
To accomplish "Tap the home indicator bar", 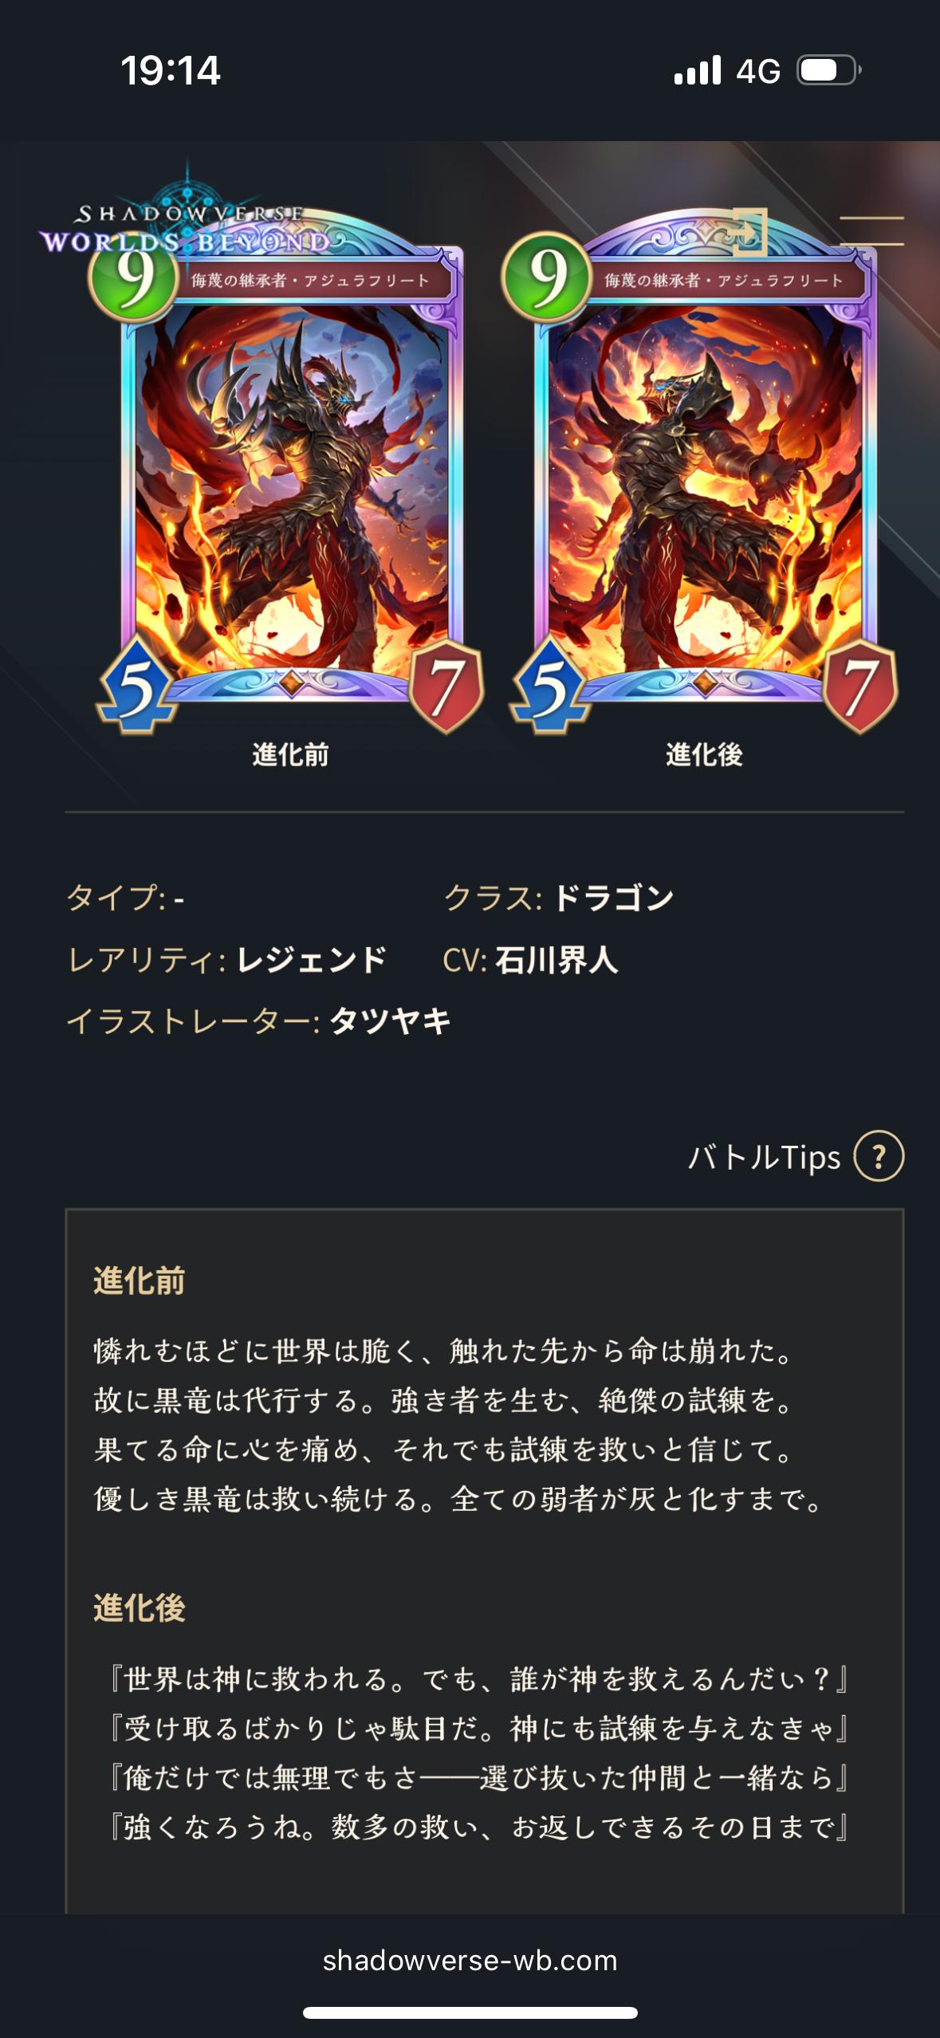I will (x=470, y=2013).
